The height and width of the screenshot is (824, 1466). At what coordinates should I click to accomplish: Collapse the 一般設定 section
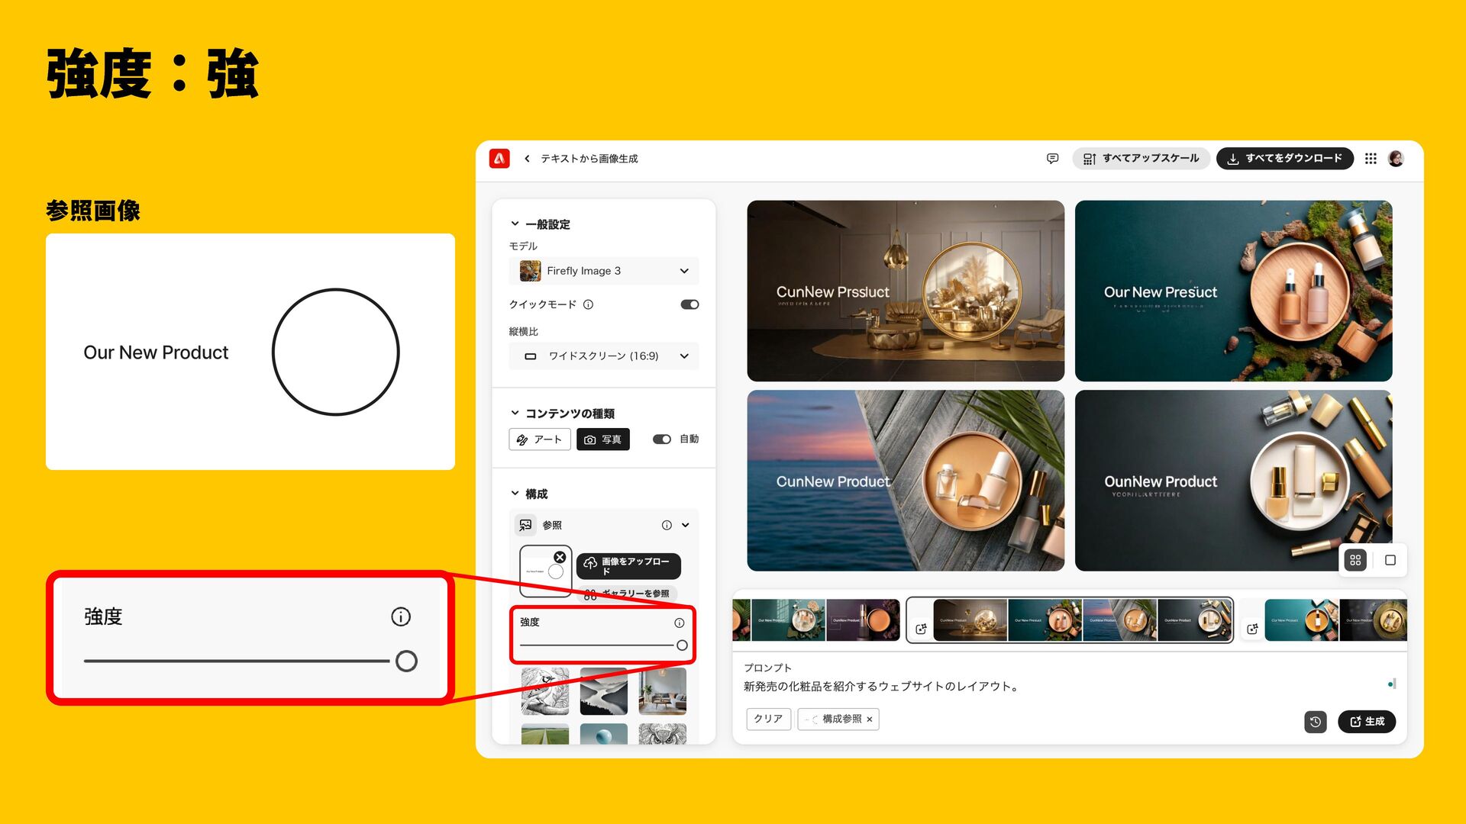tap(515, 224)
